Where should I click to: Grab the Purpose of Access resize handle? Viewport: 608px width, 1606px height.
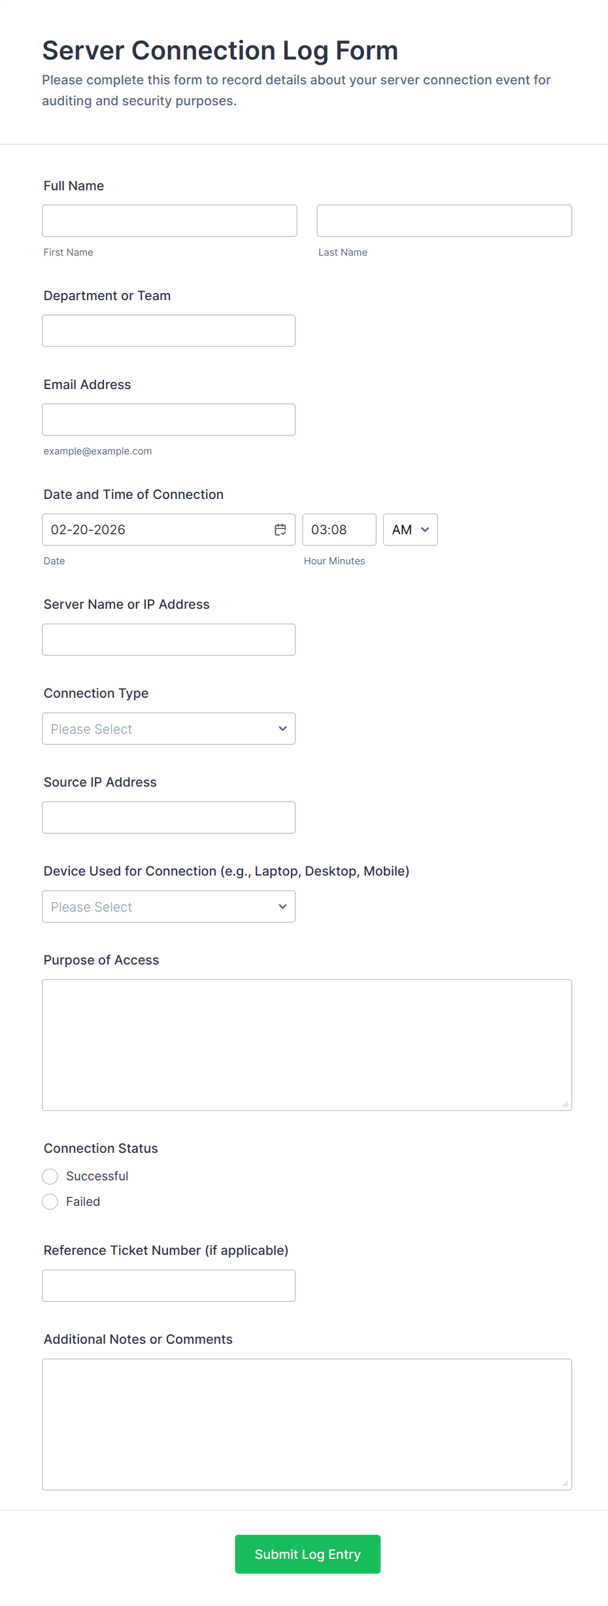click(x=566, y=1104)
